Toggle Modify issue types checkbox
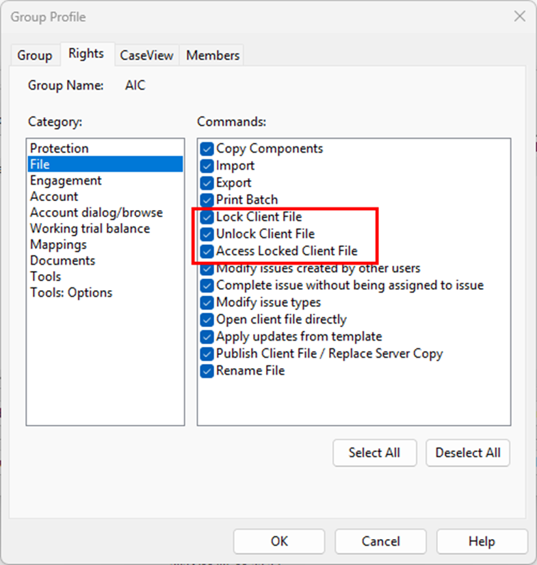The height and width of the screenshot is (565, 537). pos(207,302)
